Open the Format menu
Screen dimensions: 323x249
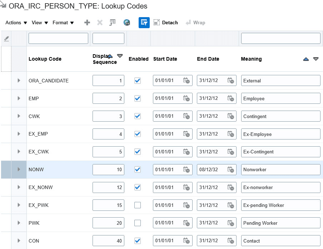click(x=63, y=22)
